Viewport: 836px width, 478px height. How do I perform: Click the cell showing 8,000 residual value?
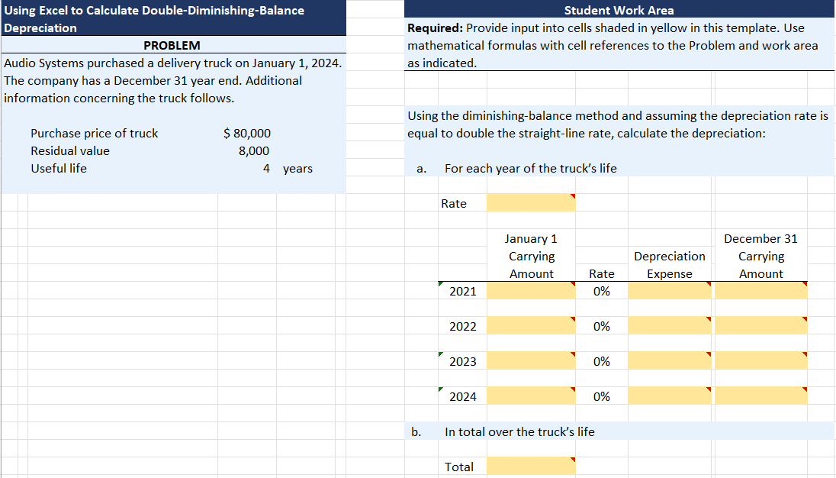coord(252,150)
